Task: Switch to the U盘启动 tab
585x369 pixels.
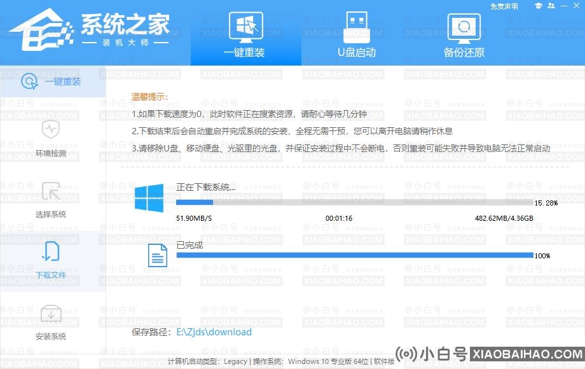Action: [x=356, y=33]
